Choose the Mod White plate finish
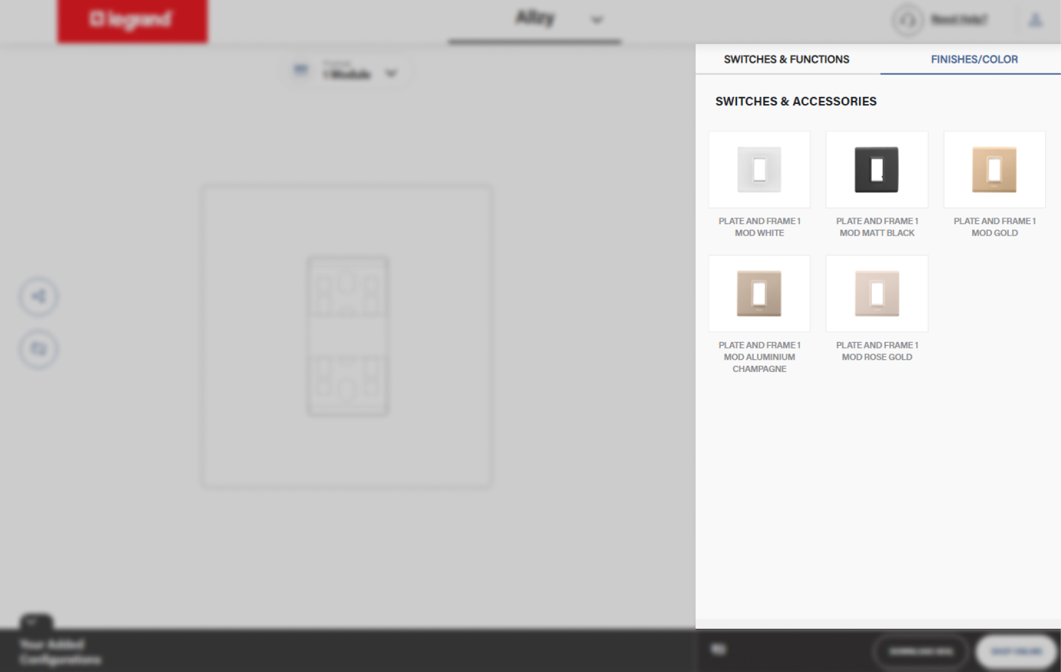Screen dimensions: 1061x672 pos(759,170)
